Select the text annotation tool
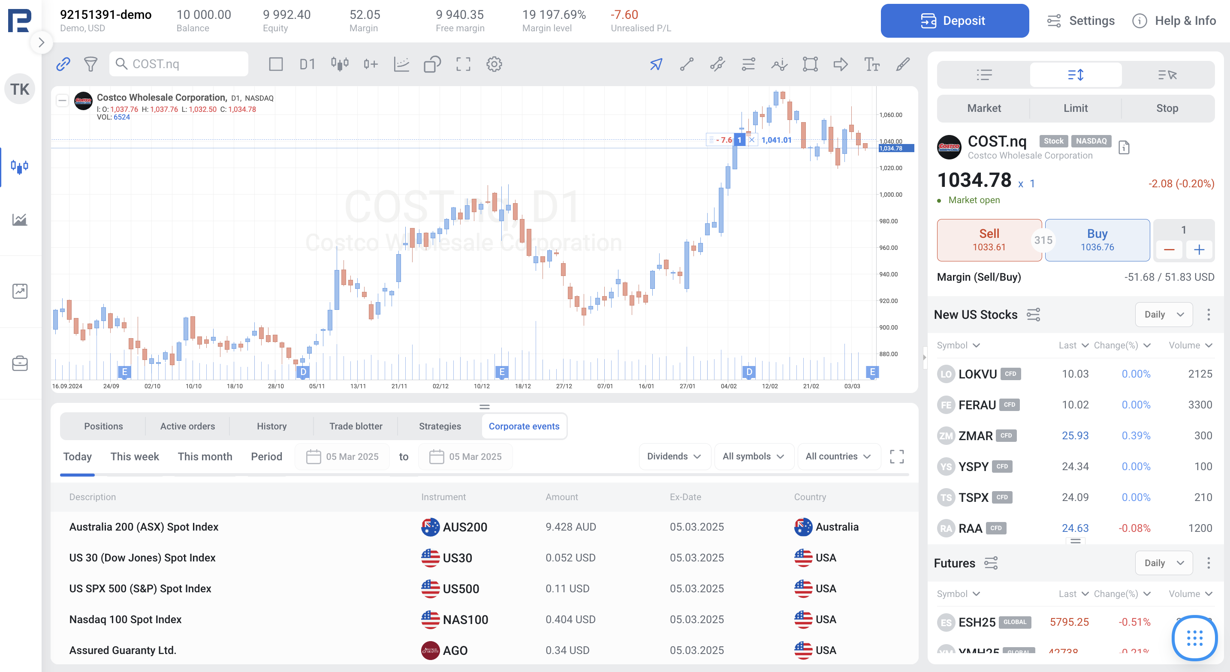Viewport: 1230px width, 672px height. (x=871, y=64)
